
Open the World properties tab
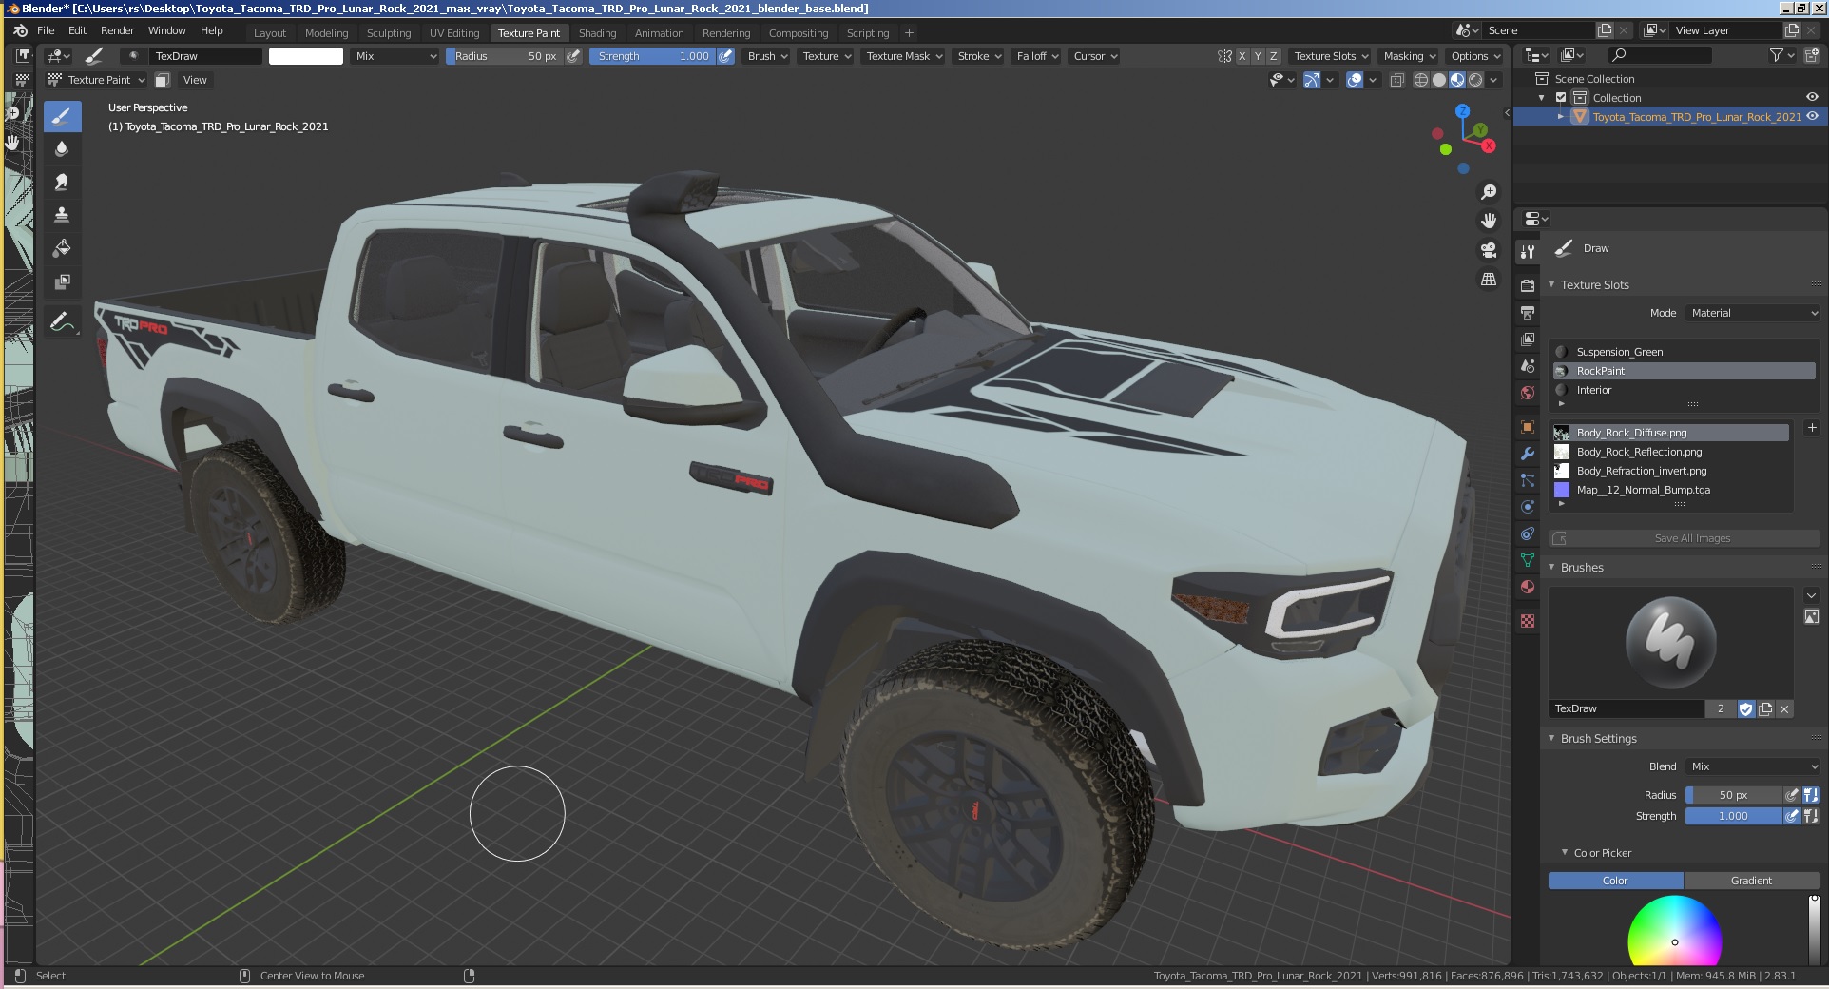(x=1528, y=393)
